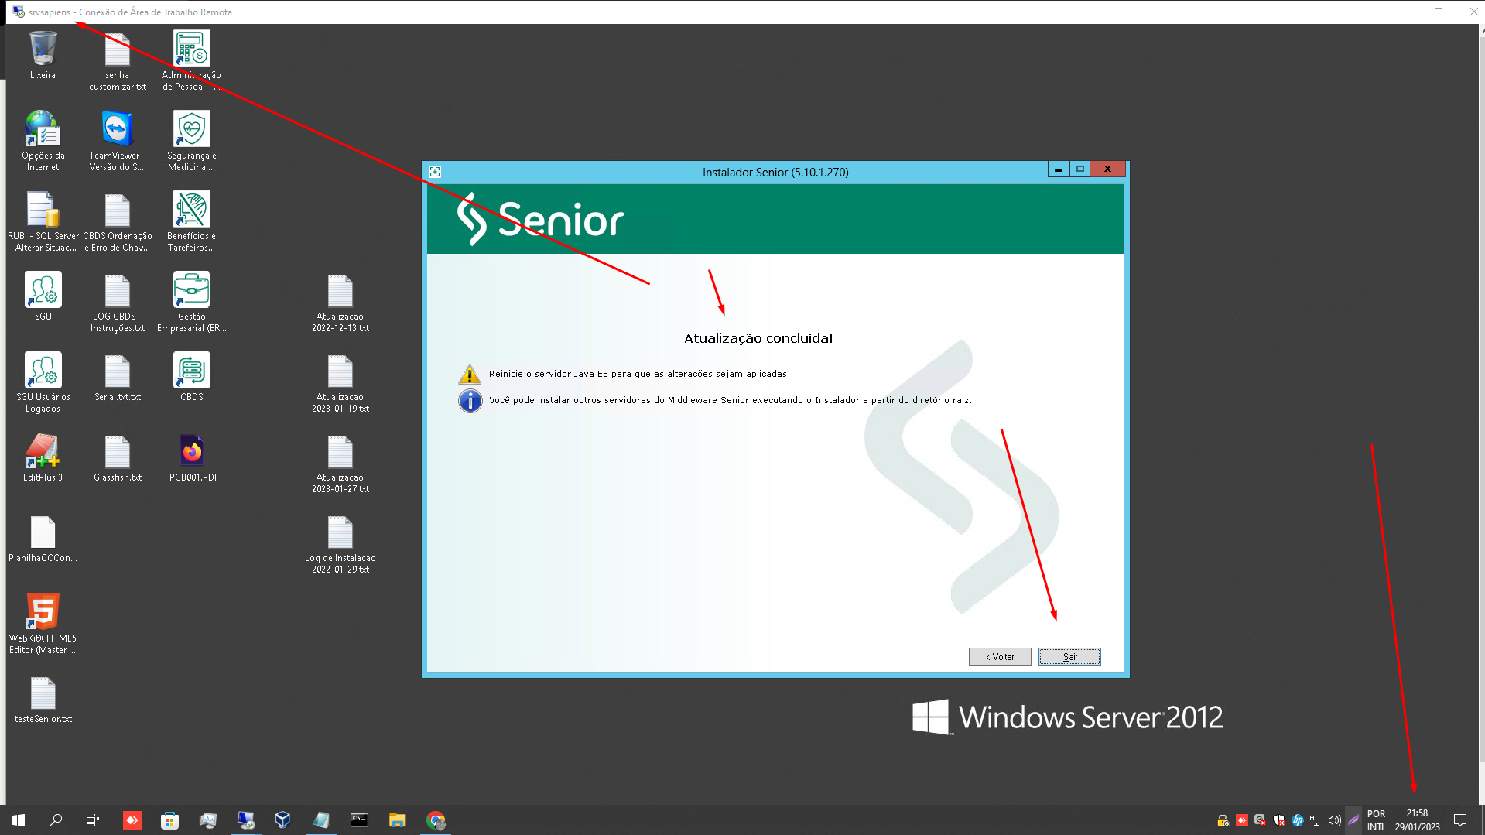
Task: Open Windows Security tray shield icon
Action: (1279, 820)
